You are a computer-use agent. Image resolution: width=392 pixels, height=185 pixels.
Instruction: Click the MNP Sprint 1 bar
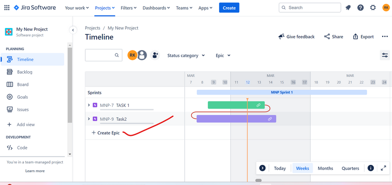(x=282, y=92)
